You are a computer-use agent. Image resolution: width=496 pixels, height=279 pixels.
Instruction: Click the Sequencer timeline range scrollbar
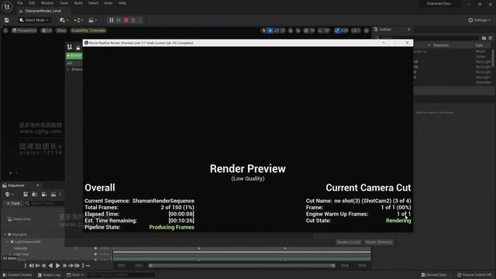[242, 266]
